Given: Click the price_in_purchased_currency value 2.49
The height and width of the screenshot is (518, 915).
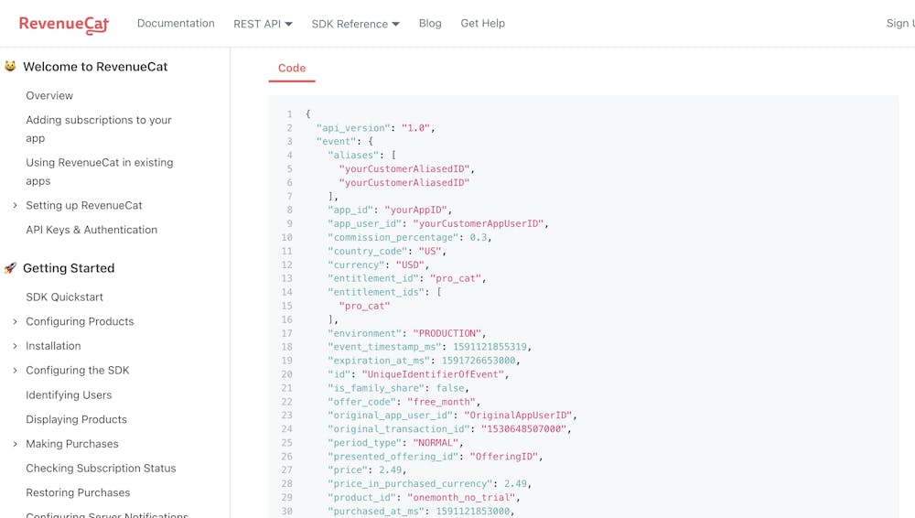Looking at the screenshot, I should tap(516, 483).
